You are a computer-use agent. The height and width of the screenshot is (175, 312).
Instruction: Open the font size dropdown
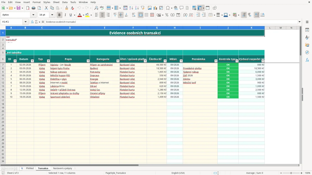pyautogui.click(x=52, y=15)
